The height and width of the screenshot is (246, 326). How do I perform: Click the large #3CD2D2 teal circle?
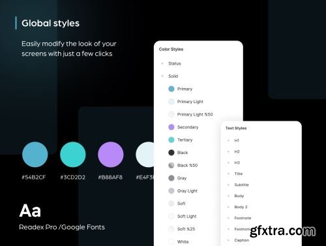tap(73, 155)
